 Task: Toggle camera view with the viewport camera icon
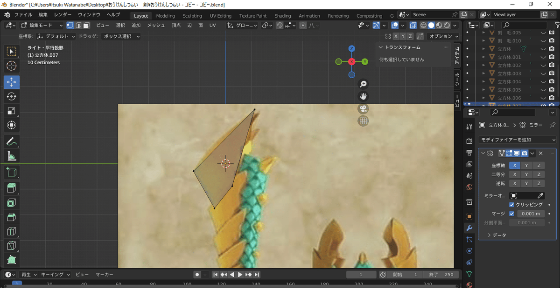363,109
